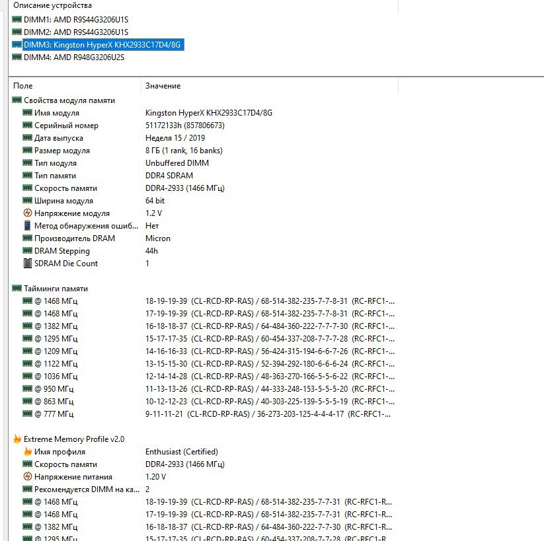Select the XMP voltage value '1.20 V'
This screenshot has width=544, height=541.
pos(155,477)
